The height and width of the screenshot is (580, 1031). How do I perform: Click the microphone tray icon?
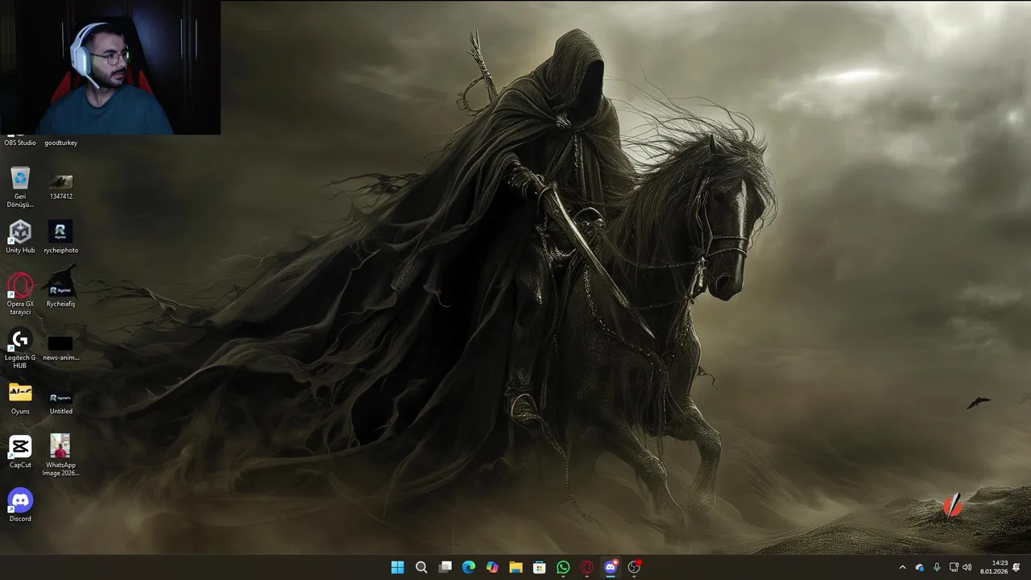[x=937, y=567]
